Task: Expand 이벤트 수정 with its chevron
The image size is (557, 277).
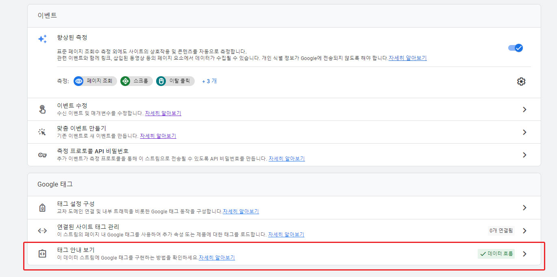Action: 524,110
